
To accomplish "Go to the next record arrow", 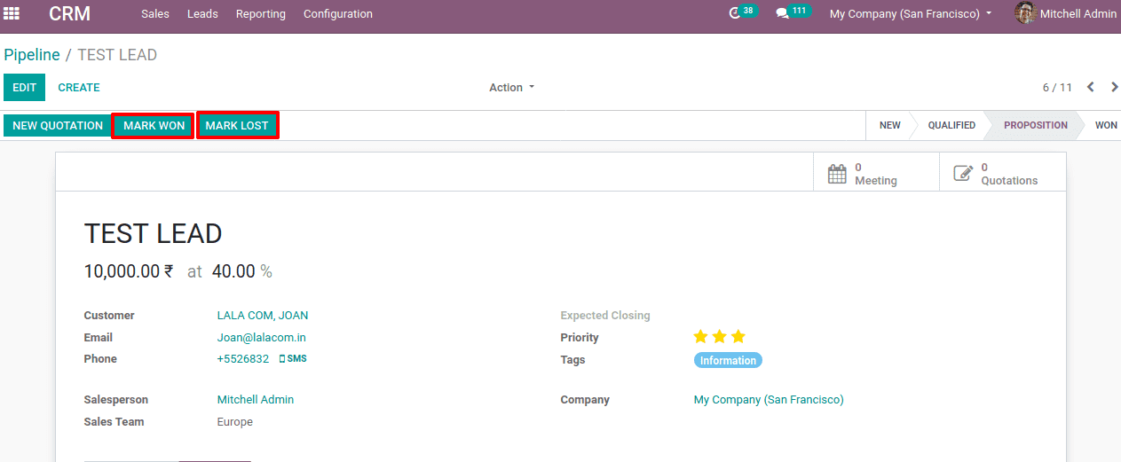I will [1114, 87].
